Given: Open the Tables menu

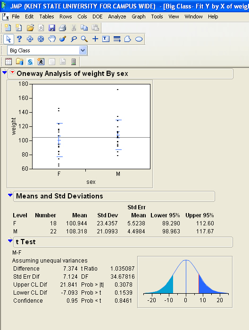Looking at the screenshot, I should coord(47,16).
